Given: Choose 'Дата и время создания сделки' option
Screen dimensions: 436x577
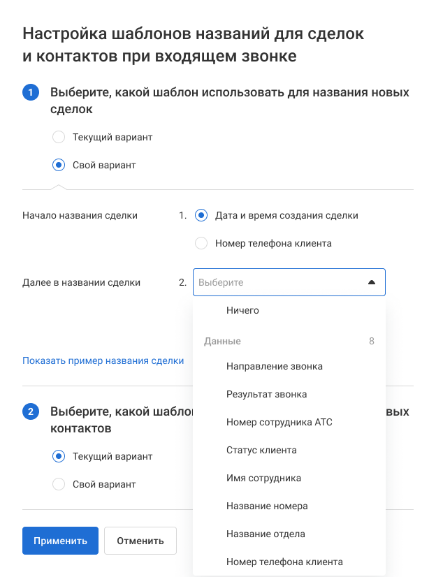Looking at the screenshot, I should [201, 215].
